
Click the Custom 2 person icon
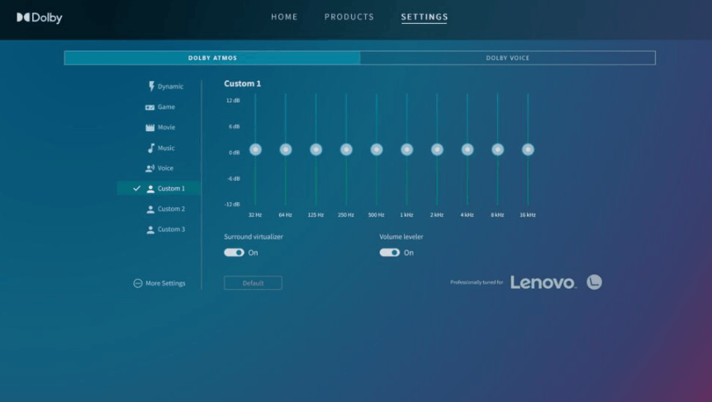150,209
